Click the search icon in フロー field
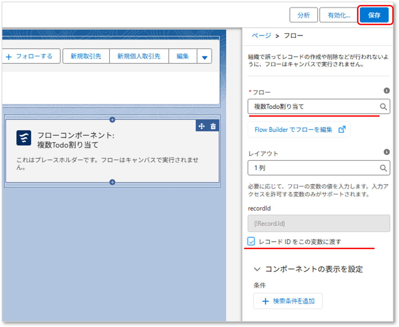399x327 pixels. (x=383, y=107)
